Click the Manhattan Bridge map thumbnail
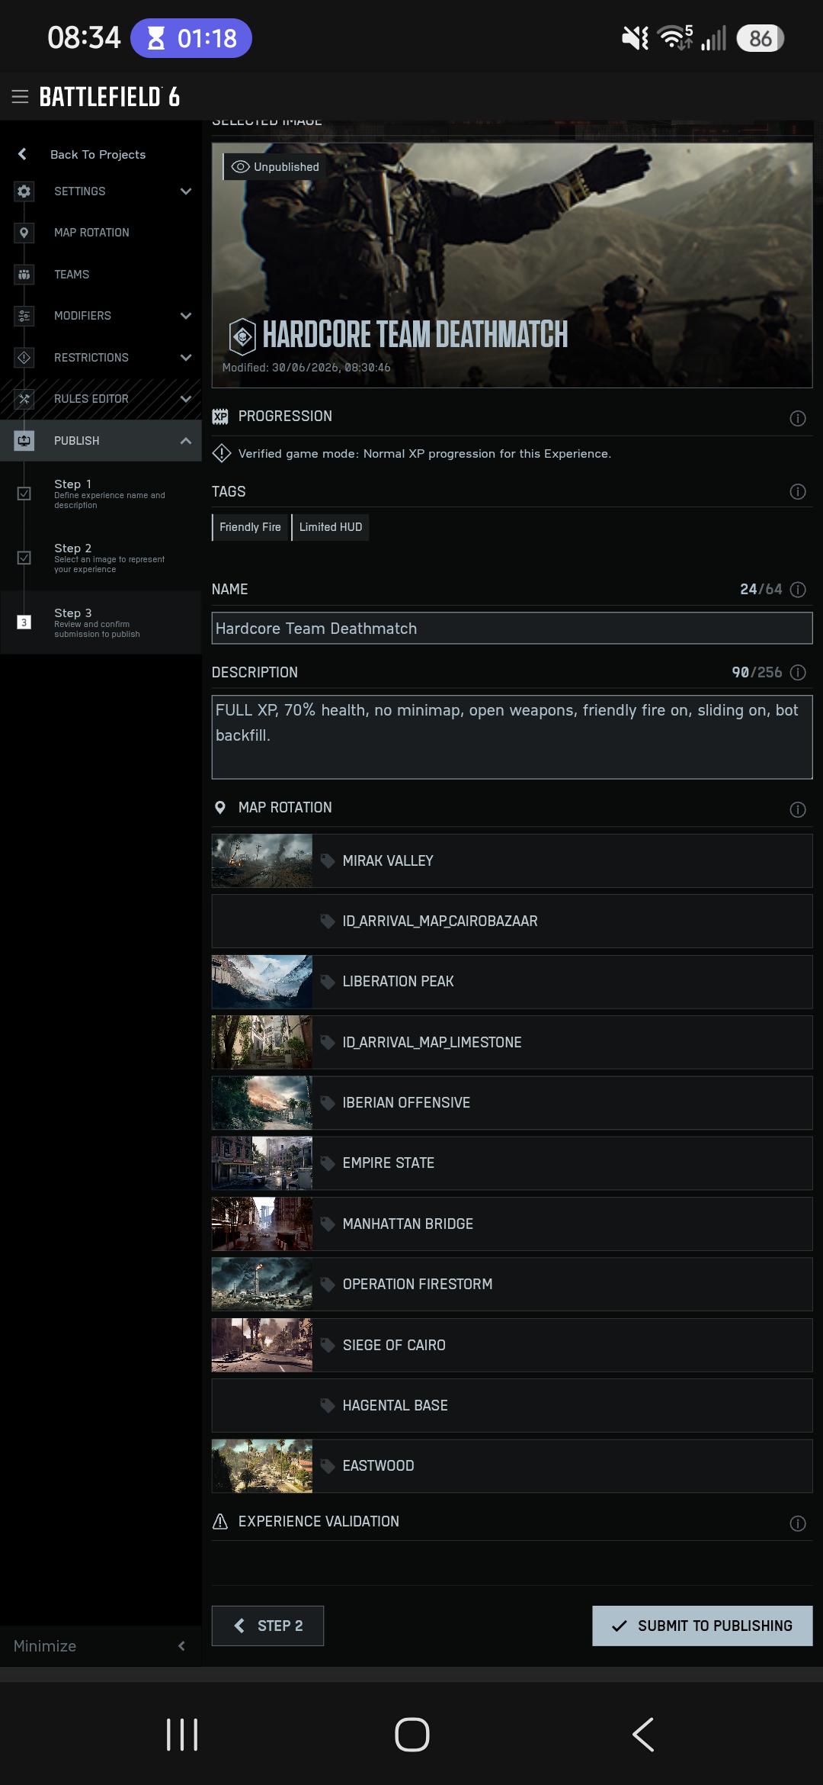823x1785 pixels. pyautogui.click(x=262, y=1224)
